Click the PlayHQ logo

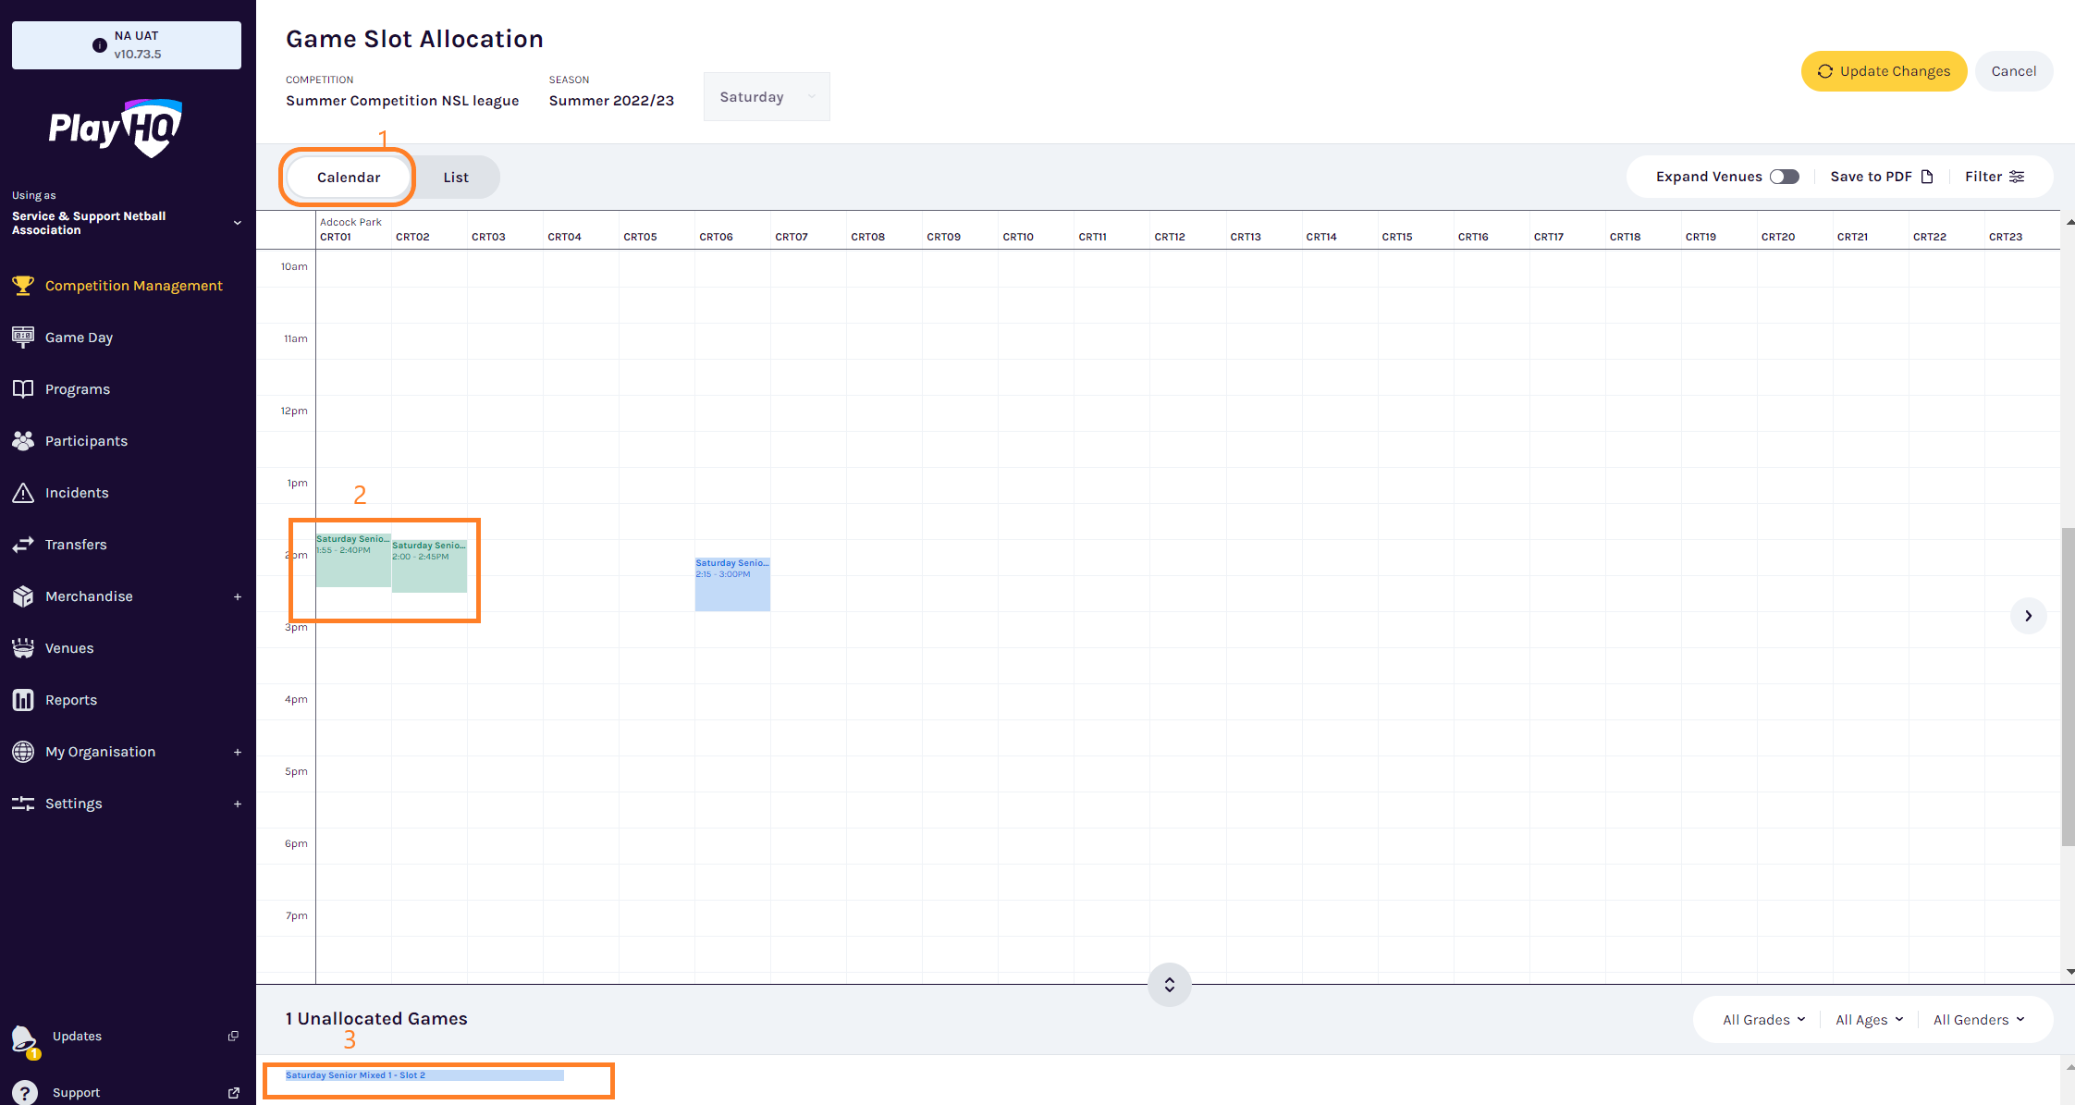(116, 129)
